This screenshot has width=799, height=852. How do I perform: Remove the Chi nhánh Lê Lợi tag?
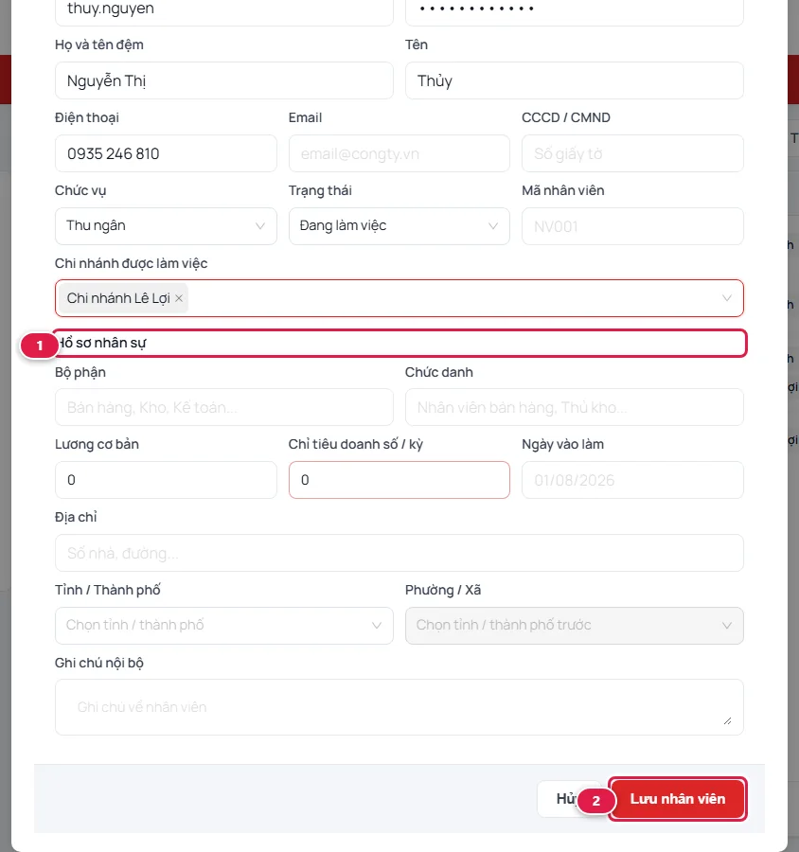179,298
